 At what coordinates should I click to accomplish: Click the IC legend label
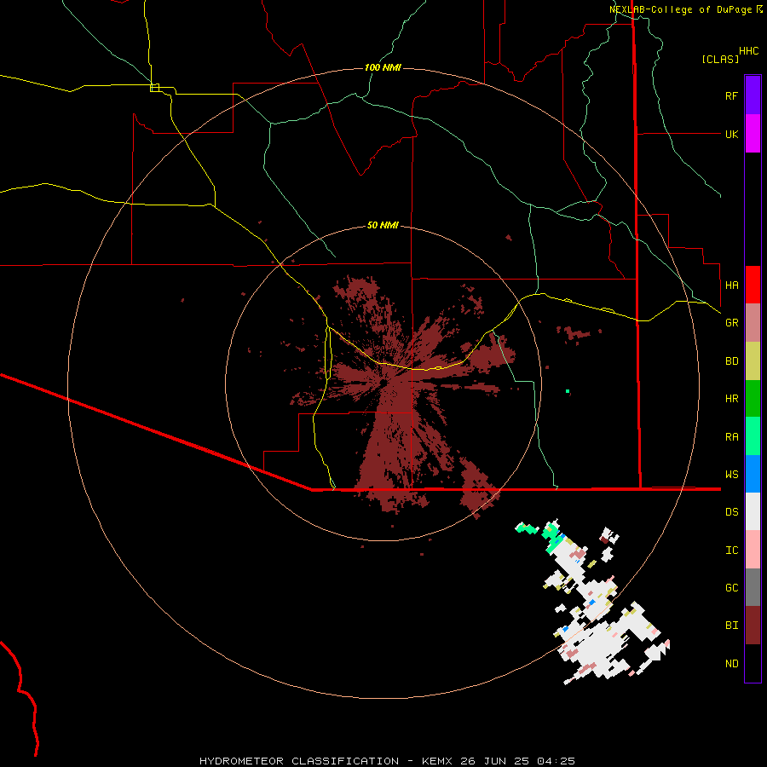coord(731,551)
